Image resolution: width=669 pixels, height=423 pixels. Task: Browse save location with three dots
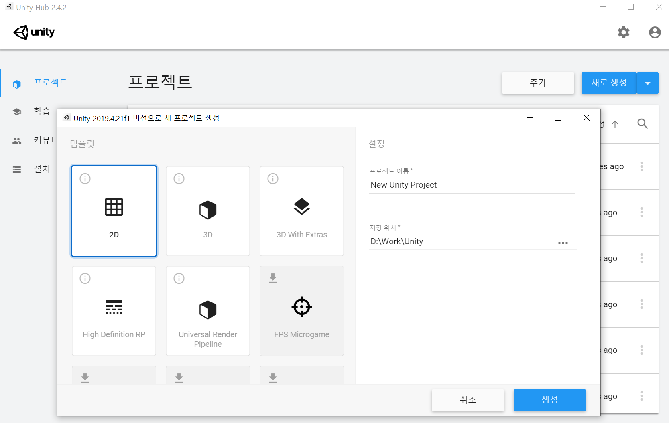[x=563, y=243]
